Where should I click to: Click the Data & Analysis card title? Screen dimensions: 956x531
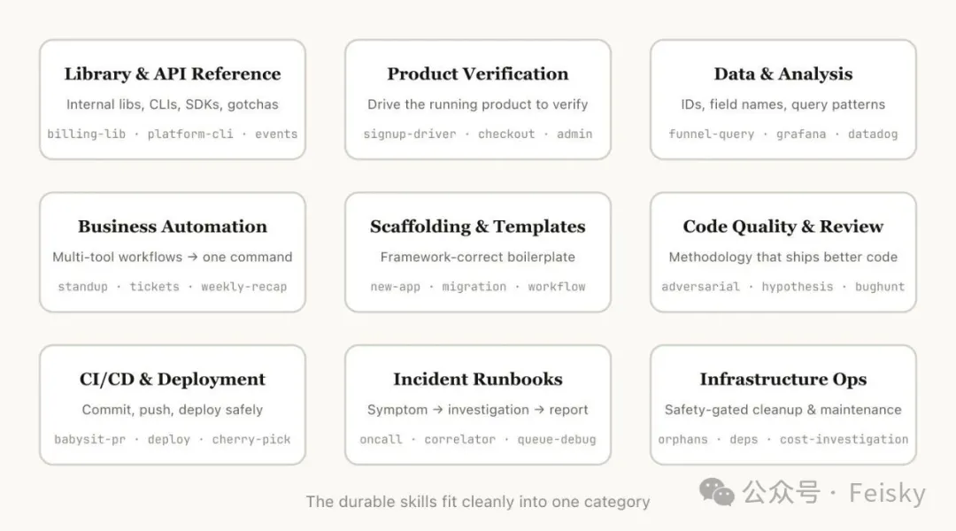pyautogui.click(x=783, y=74)
